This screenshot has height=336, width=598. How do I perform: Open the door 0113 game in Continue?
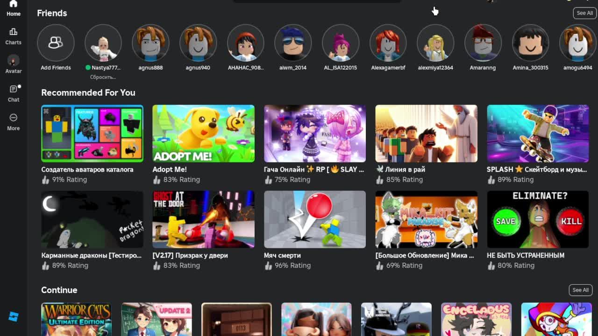click(236, 320)
